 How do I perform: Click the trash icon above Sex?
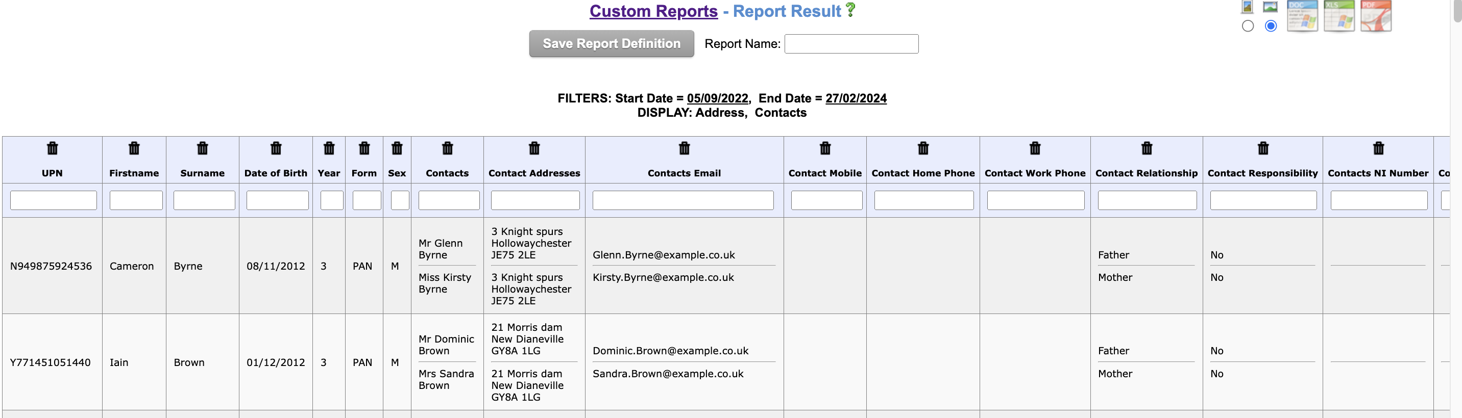397,148
